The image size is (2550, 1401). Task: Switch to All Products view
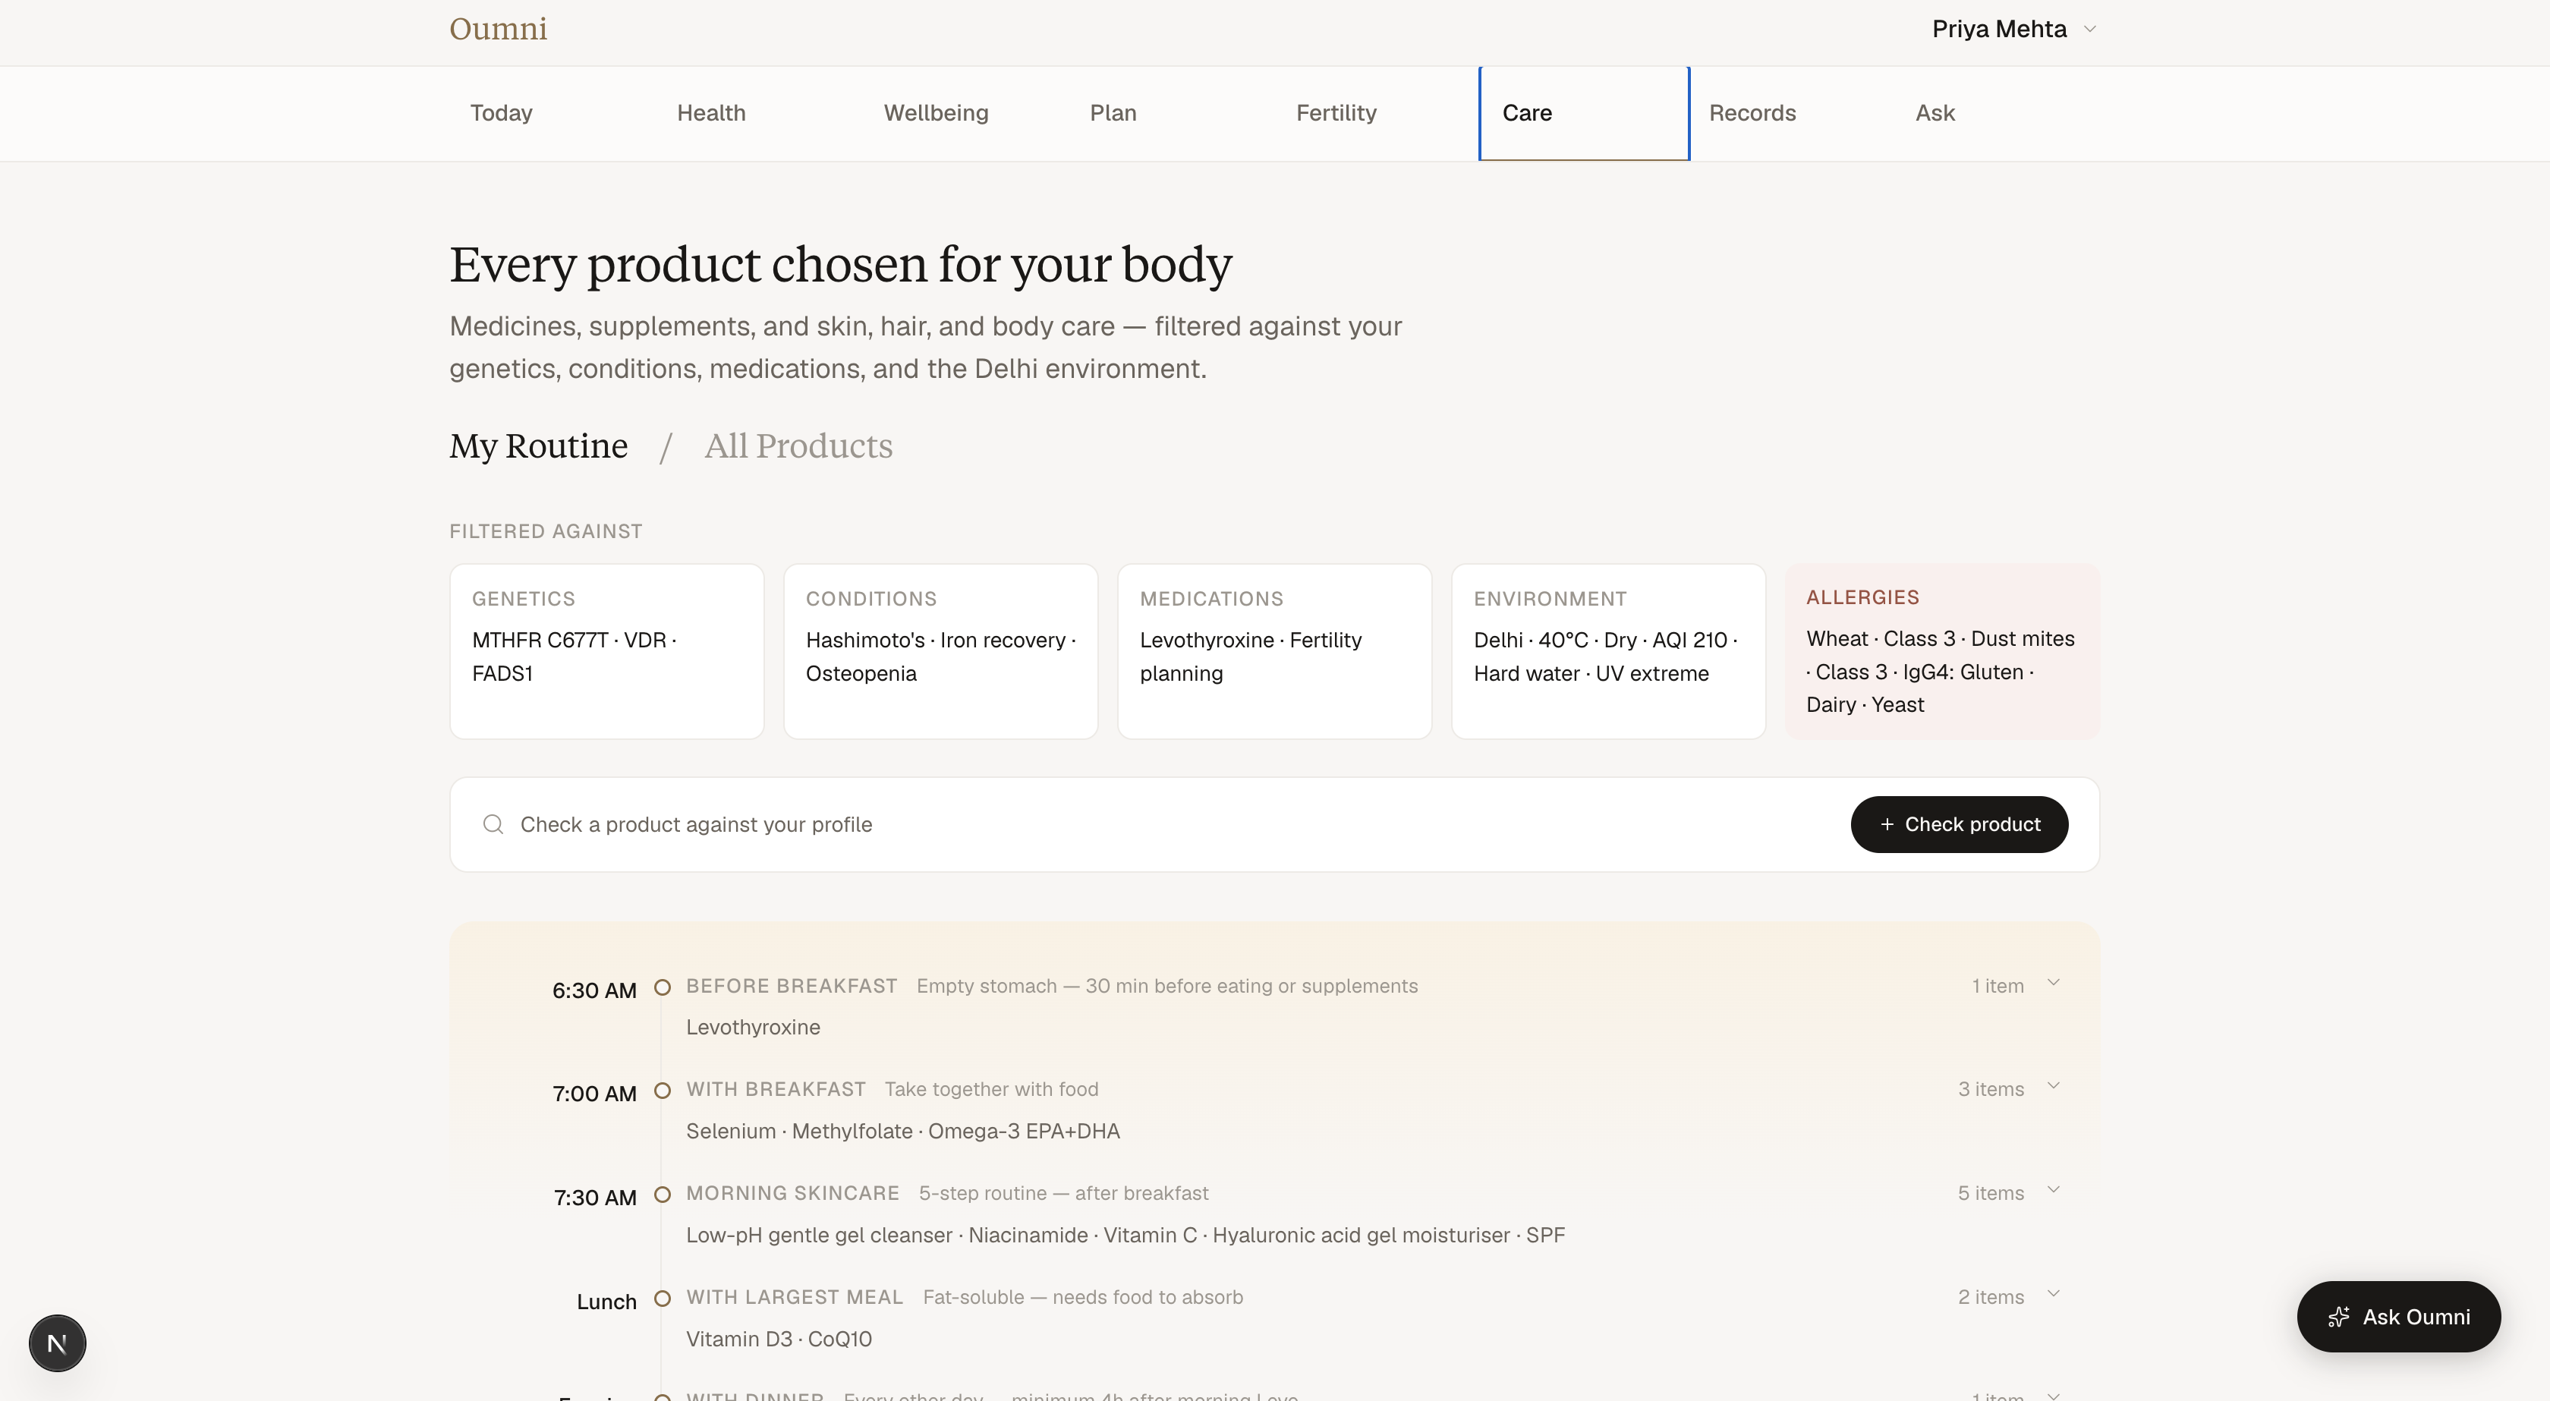[x=798, y=445]
